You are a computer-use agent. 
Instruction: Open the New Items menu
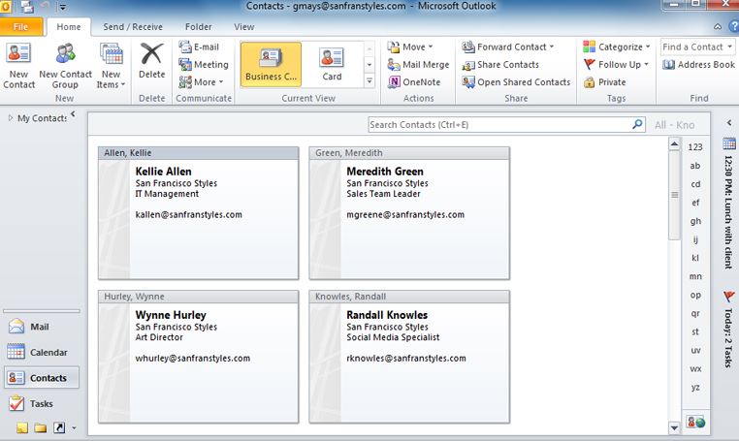pos(112,66)
